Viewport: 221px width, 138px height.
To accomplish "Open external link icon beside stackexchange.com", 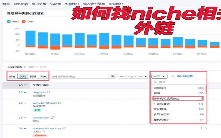I will click(64, 128).
